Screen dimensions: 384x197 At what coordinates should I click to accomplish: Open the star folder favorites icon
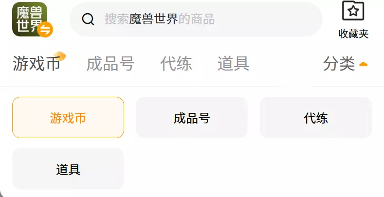[353, 11]
